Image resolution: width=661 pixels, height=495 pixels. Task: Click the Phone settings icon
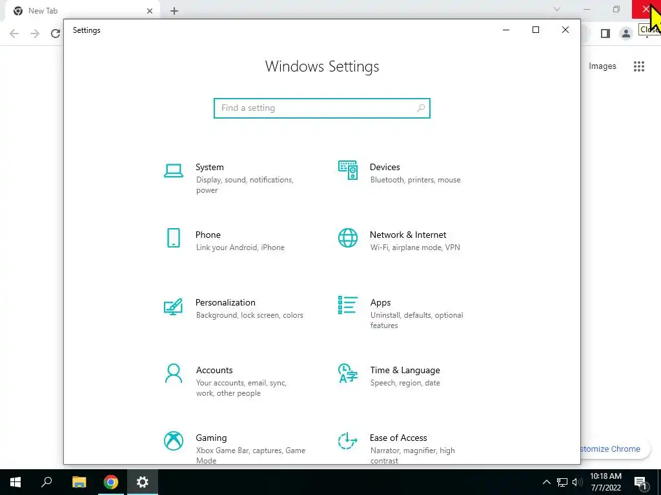tap(173, 238)
